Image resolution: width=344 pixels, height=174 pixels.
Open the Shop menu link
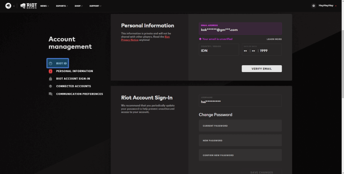78,6
